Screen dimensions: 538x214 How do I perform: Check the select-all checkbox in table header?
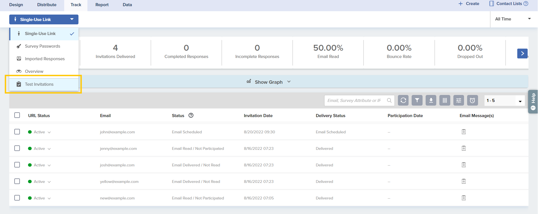pyautogui.click(x=17, y=115)
